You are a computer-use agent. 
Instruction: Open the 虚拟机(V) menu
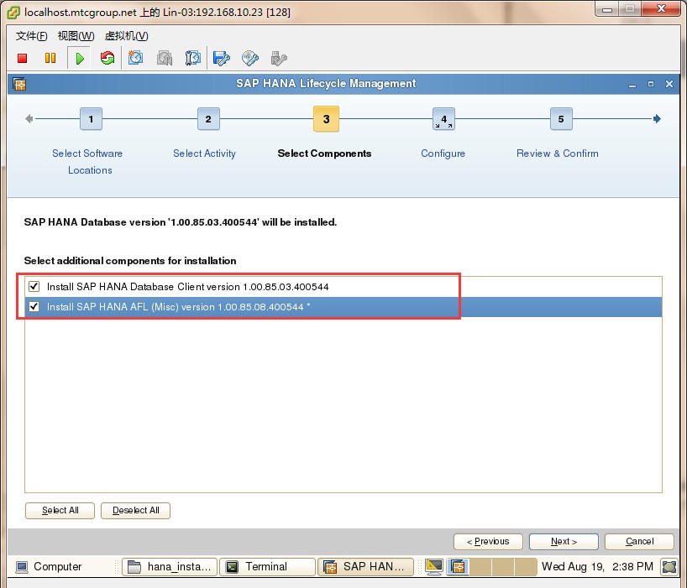126,36
